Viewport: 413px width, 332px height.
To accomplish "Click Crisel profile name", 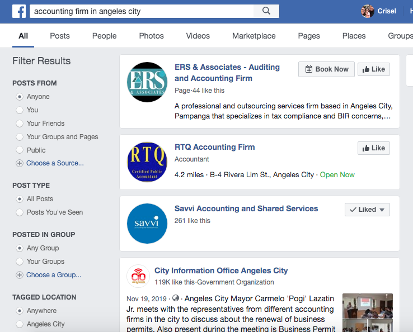I will (x=387, y=11).
